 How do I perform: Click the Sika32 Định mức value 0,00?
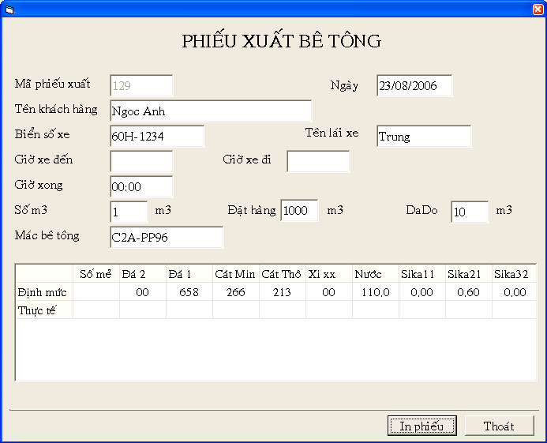click(514, 292)
